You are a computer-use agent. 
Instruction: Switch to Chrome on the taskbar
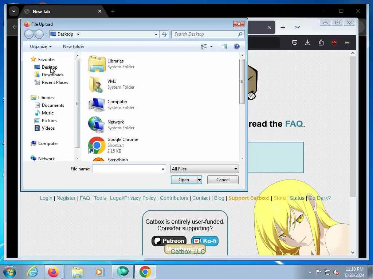tap(145, 272)
